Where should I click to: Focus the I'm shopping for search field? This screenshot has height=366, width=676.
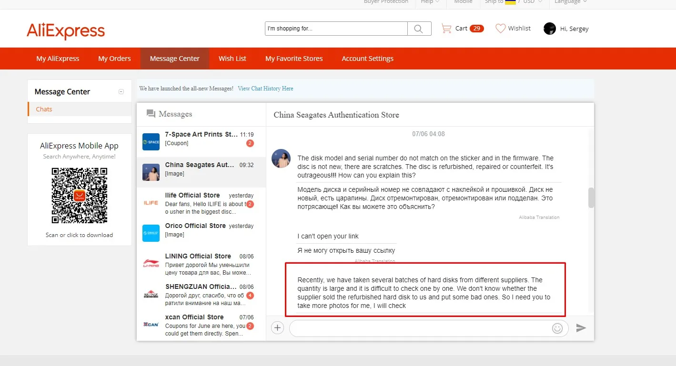coord(336,29)
